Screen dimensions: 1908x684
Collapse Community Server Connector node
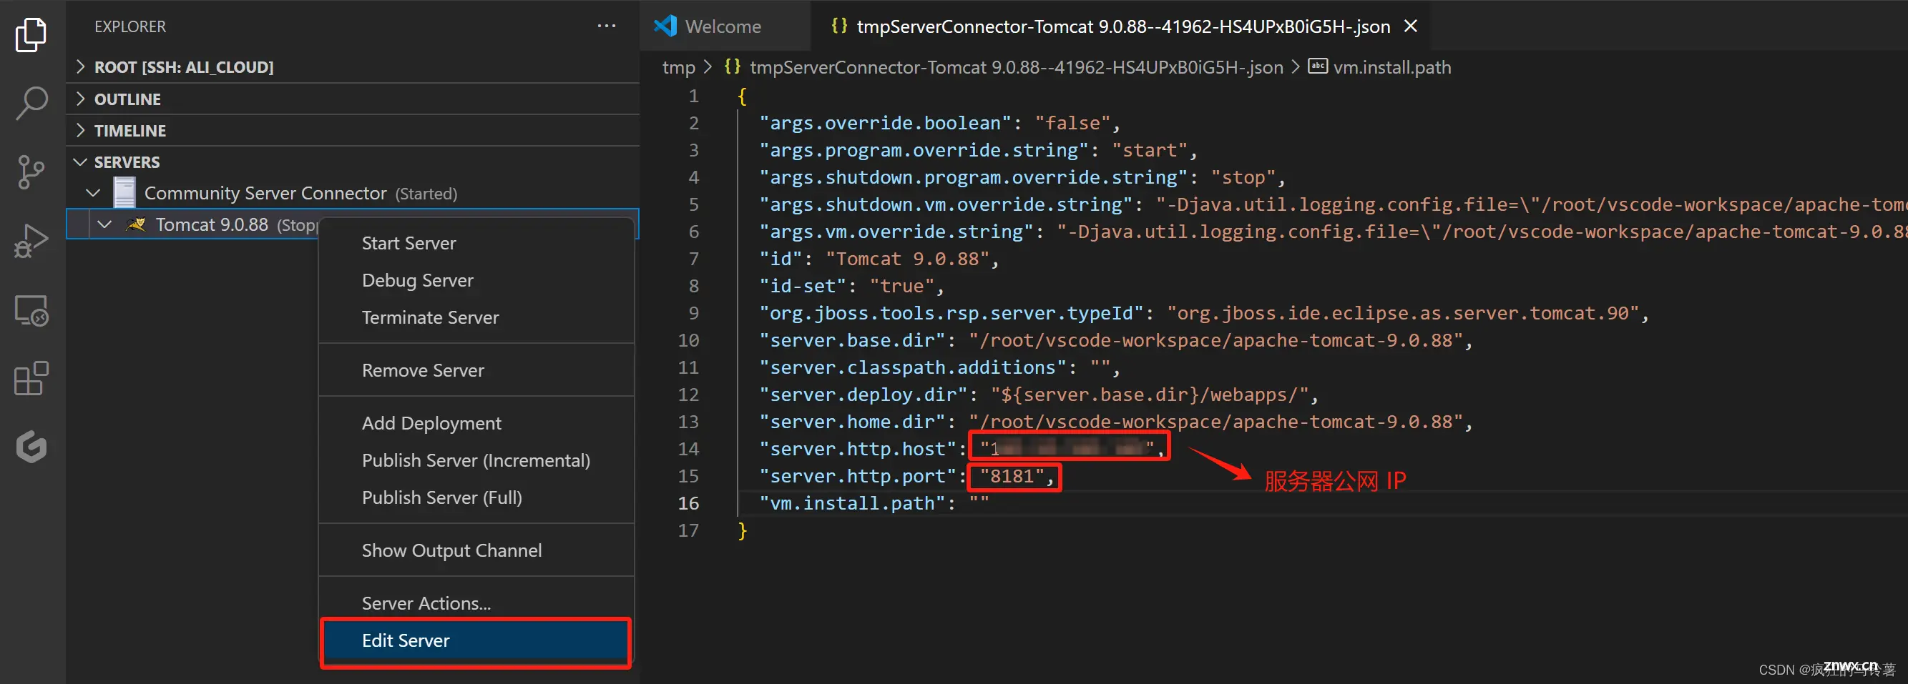coord(93,193)
